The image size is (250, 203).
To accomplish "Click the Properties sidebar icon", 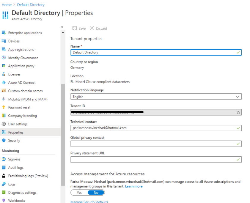I will tap(4, 132).
